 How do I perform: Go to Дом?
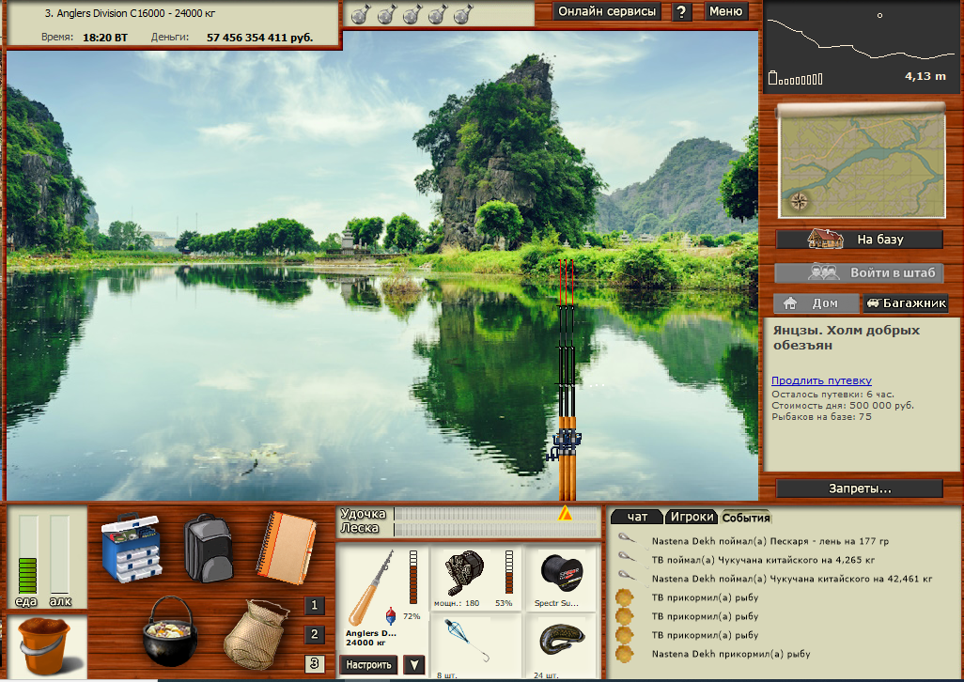point(816,302)
